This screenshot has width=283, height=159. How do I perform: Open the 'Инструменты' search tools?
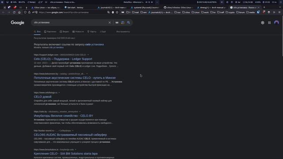pos(123,31)
